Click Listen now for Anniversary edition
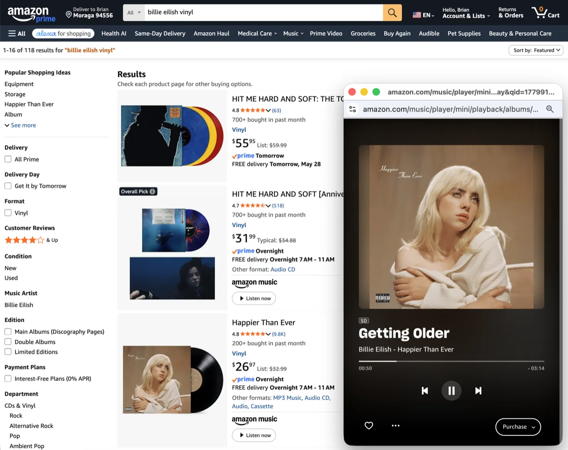 coord(254,298)
